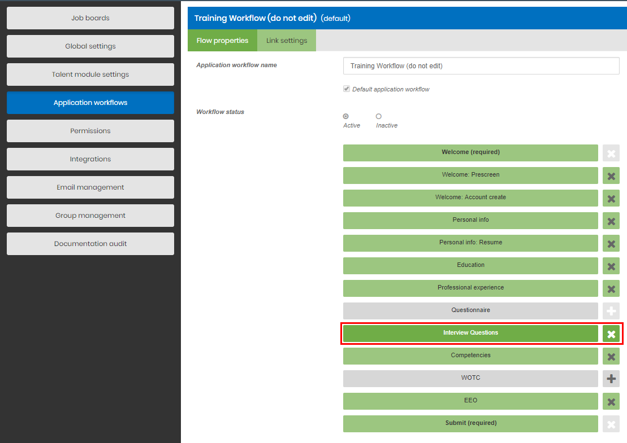
Task: Remove the Competencies step
Action: click(611, 356)
